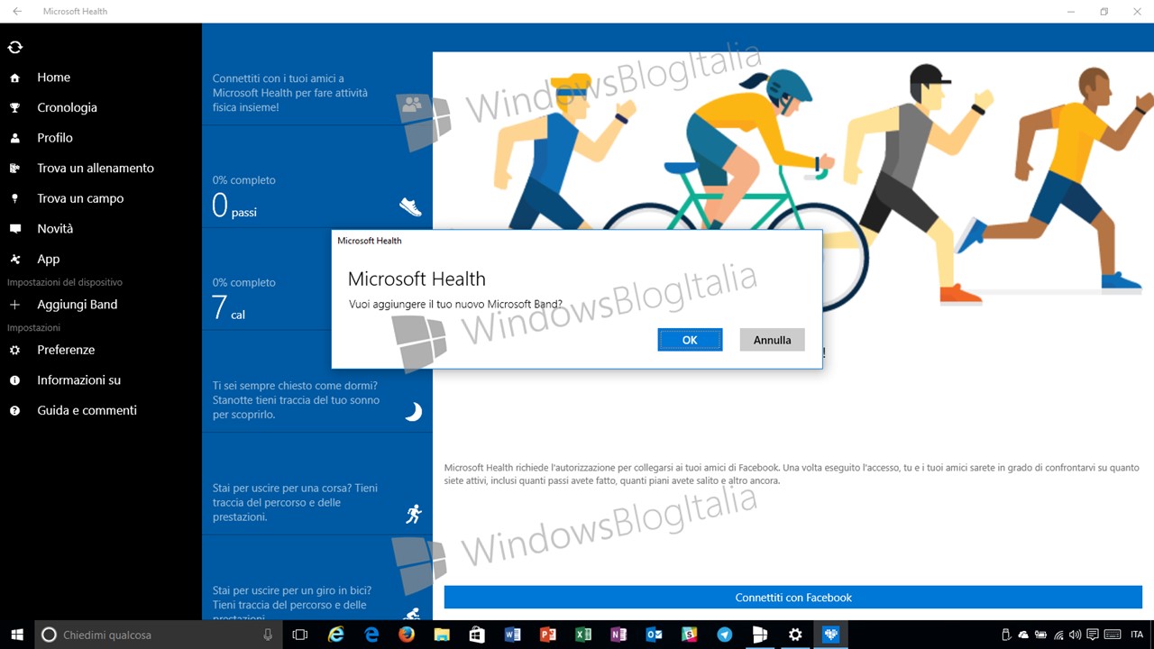Click the Guida e commenti question icon
This screenshot has height=649, width=1154.
click(14, 410)
